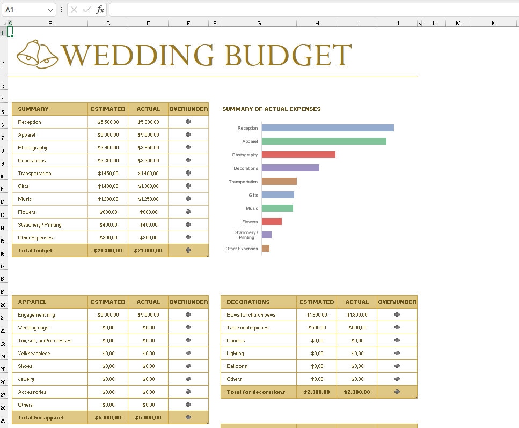The image size is (519, 428).
Task: Click the Flowers right arrow indicator
Action: coord(188,212)
